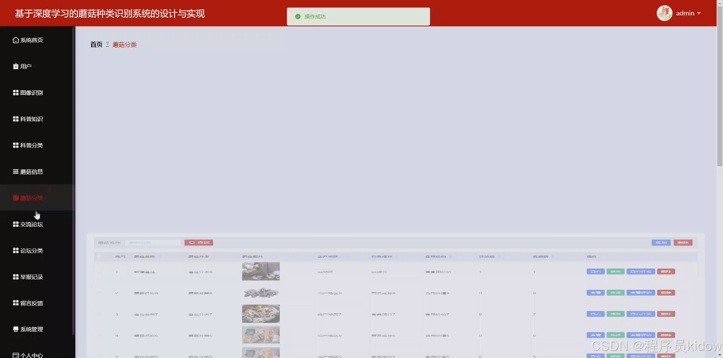
Task: Sort by the 营养成分 column arrow
Action: (397, 256)
